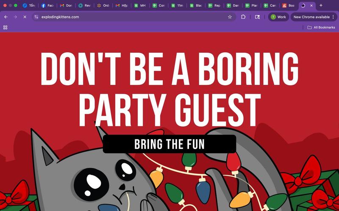
Task: Open the apps grid in bookmarks bar
Action: pyautogui.click(x=5, y=27)
